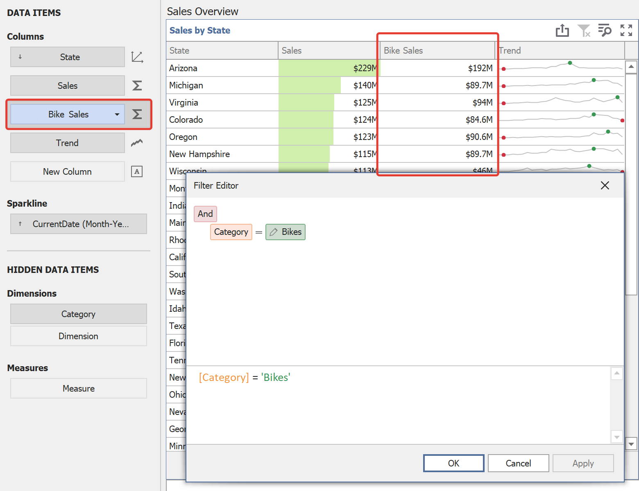Image resolution: width=639 pixels, height=491 pixels.
Task: Click the $192M Bike Sales cell
Action: 437,68
